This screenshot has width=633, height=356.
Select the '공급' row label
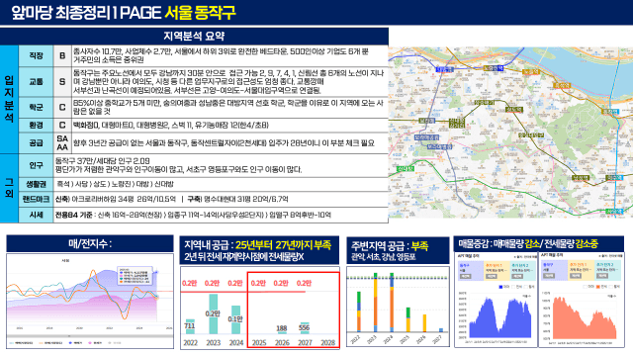click(36, 142)
